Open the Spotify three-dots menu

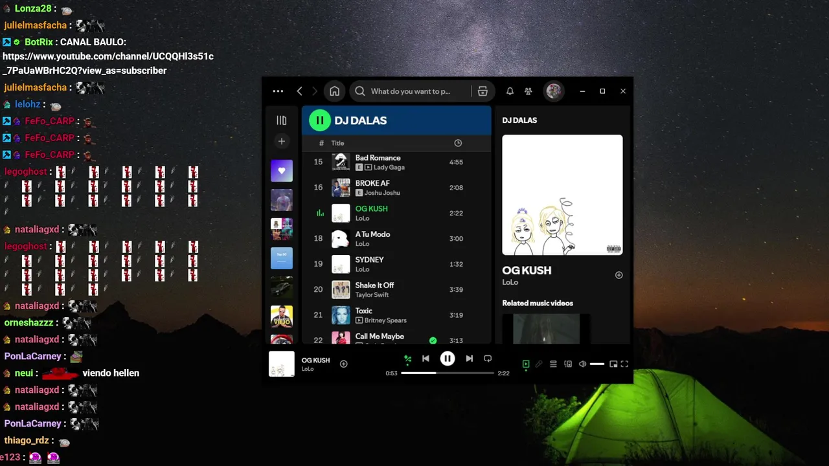278,91
